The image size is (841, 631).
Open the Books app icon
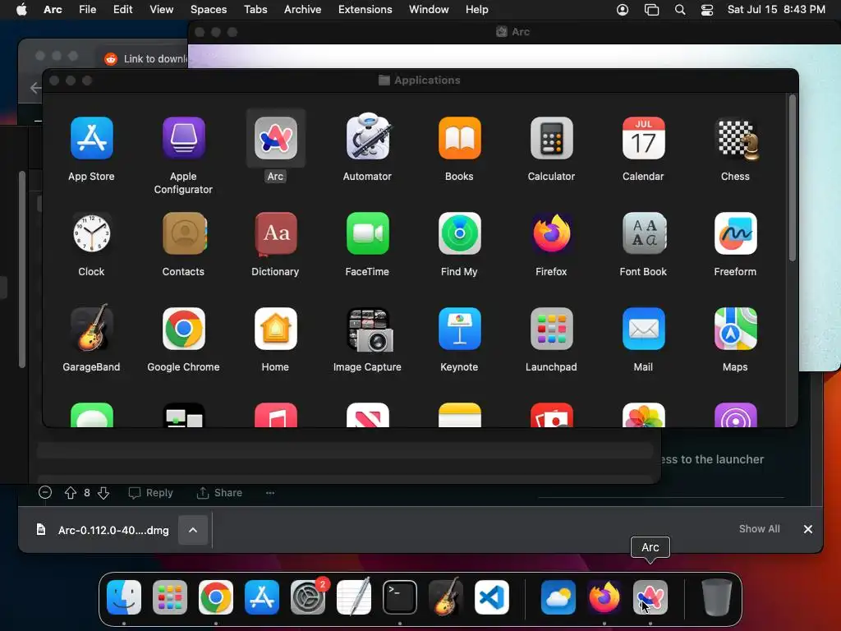(460, 138)
